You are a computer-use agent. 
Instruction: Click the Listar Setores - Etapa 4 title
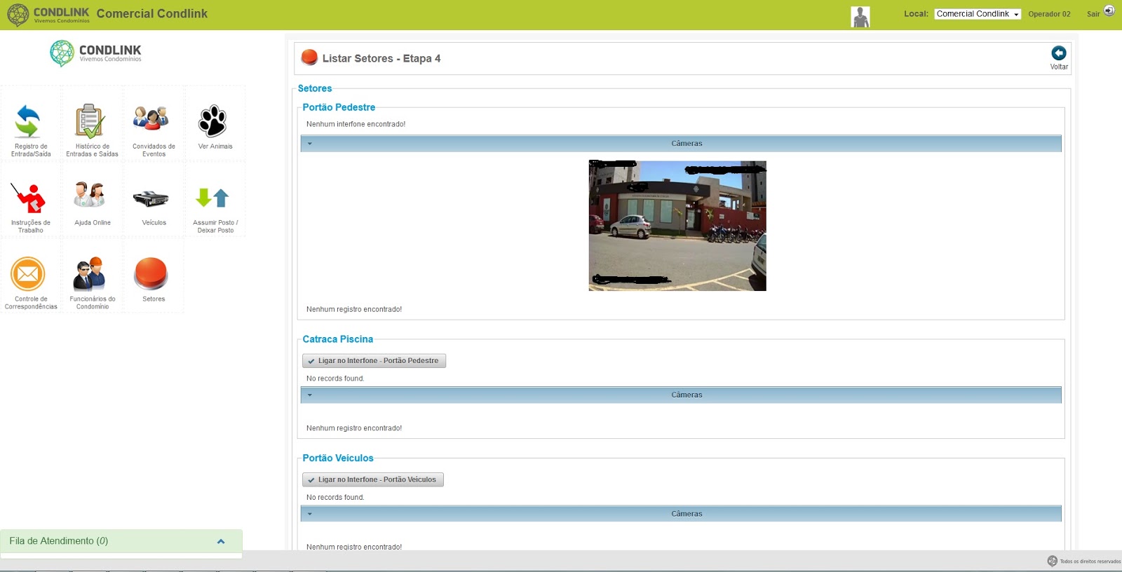pos(381,58)
